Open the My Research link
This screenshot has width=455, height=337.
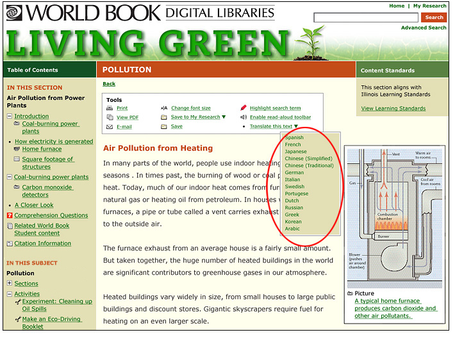pos(430,6)
